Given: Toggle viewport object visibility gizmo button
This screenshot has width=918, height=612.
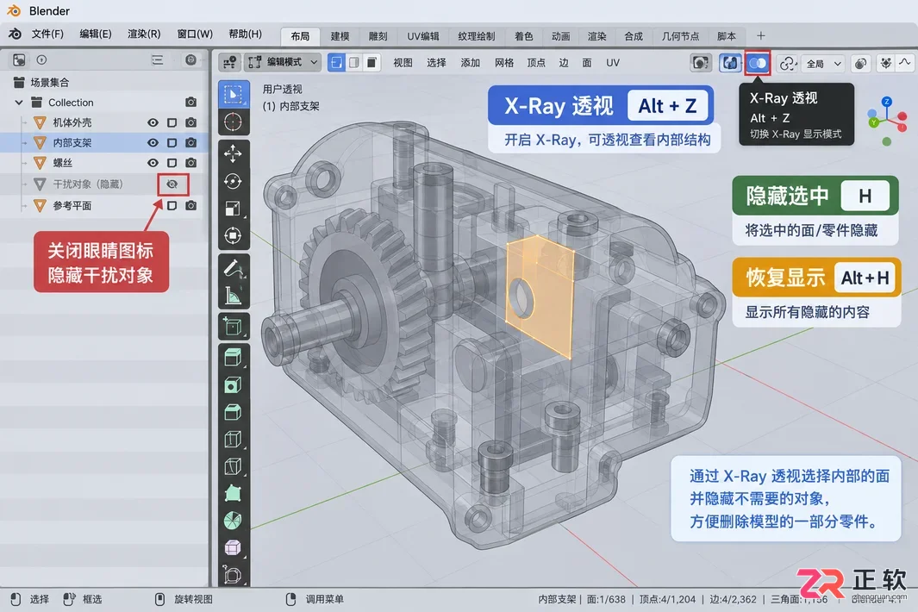Looking at the screenshot, I should click(701, 63).
